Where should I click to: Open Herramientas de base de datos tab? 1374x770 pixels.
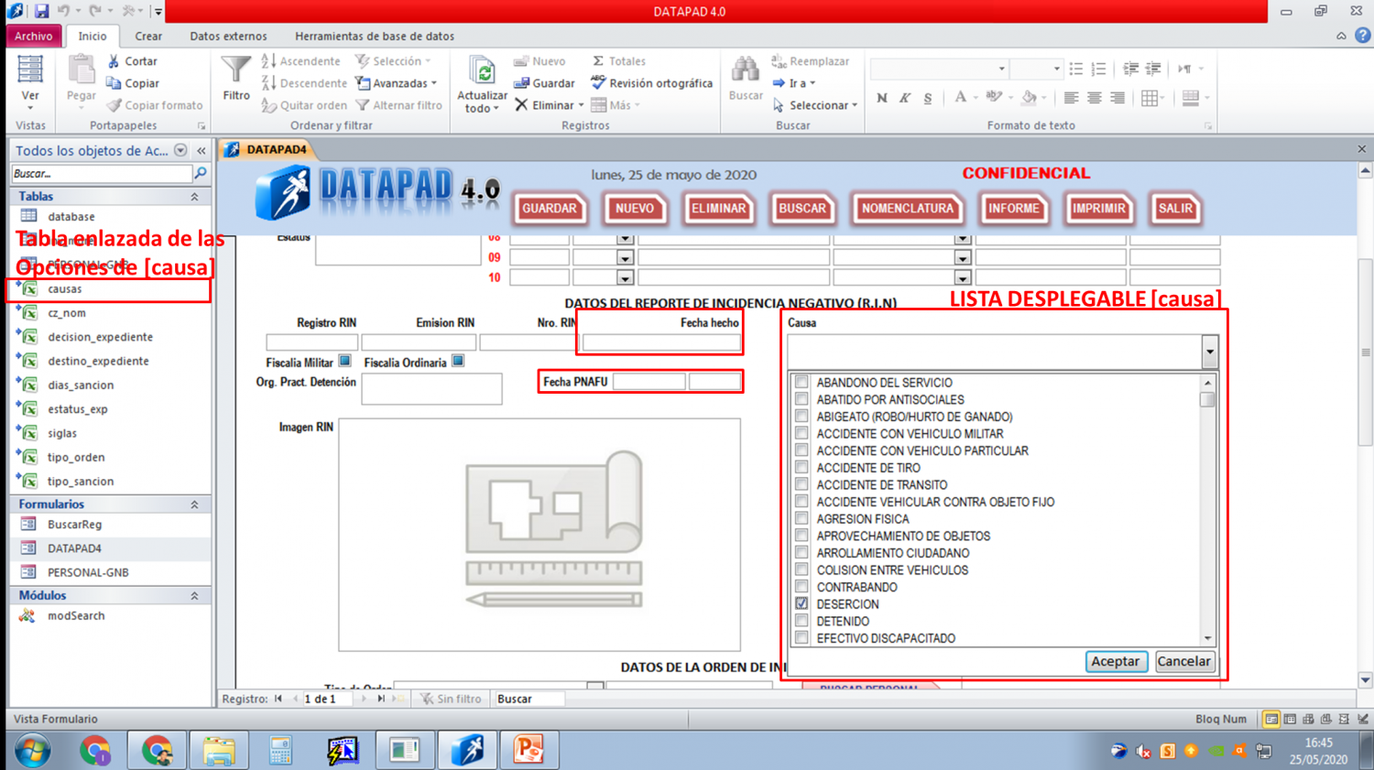375,36
